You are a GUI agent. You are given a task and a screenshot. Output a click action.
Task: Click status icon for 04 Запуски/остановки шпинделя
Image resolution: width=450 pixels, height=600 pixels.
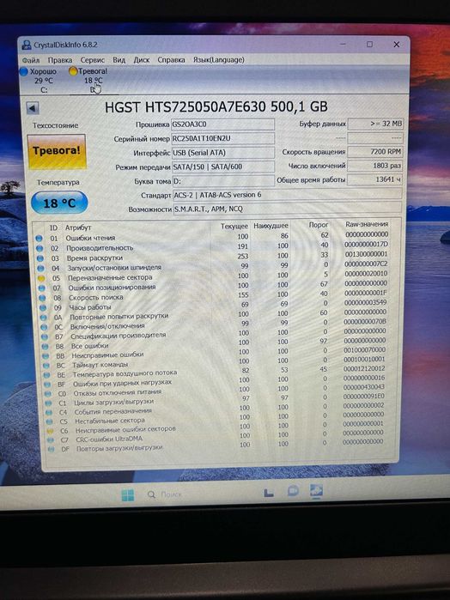40,268
